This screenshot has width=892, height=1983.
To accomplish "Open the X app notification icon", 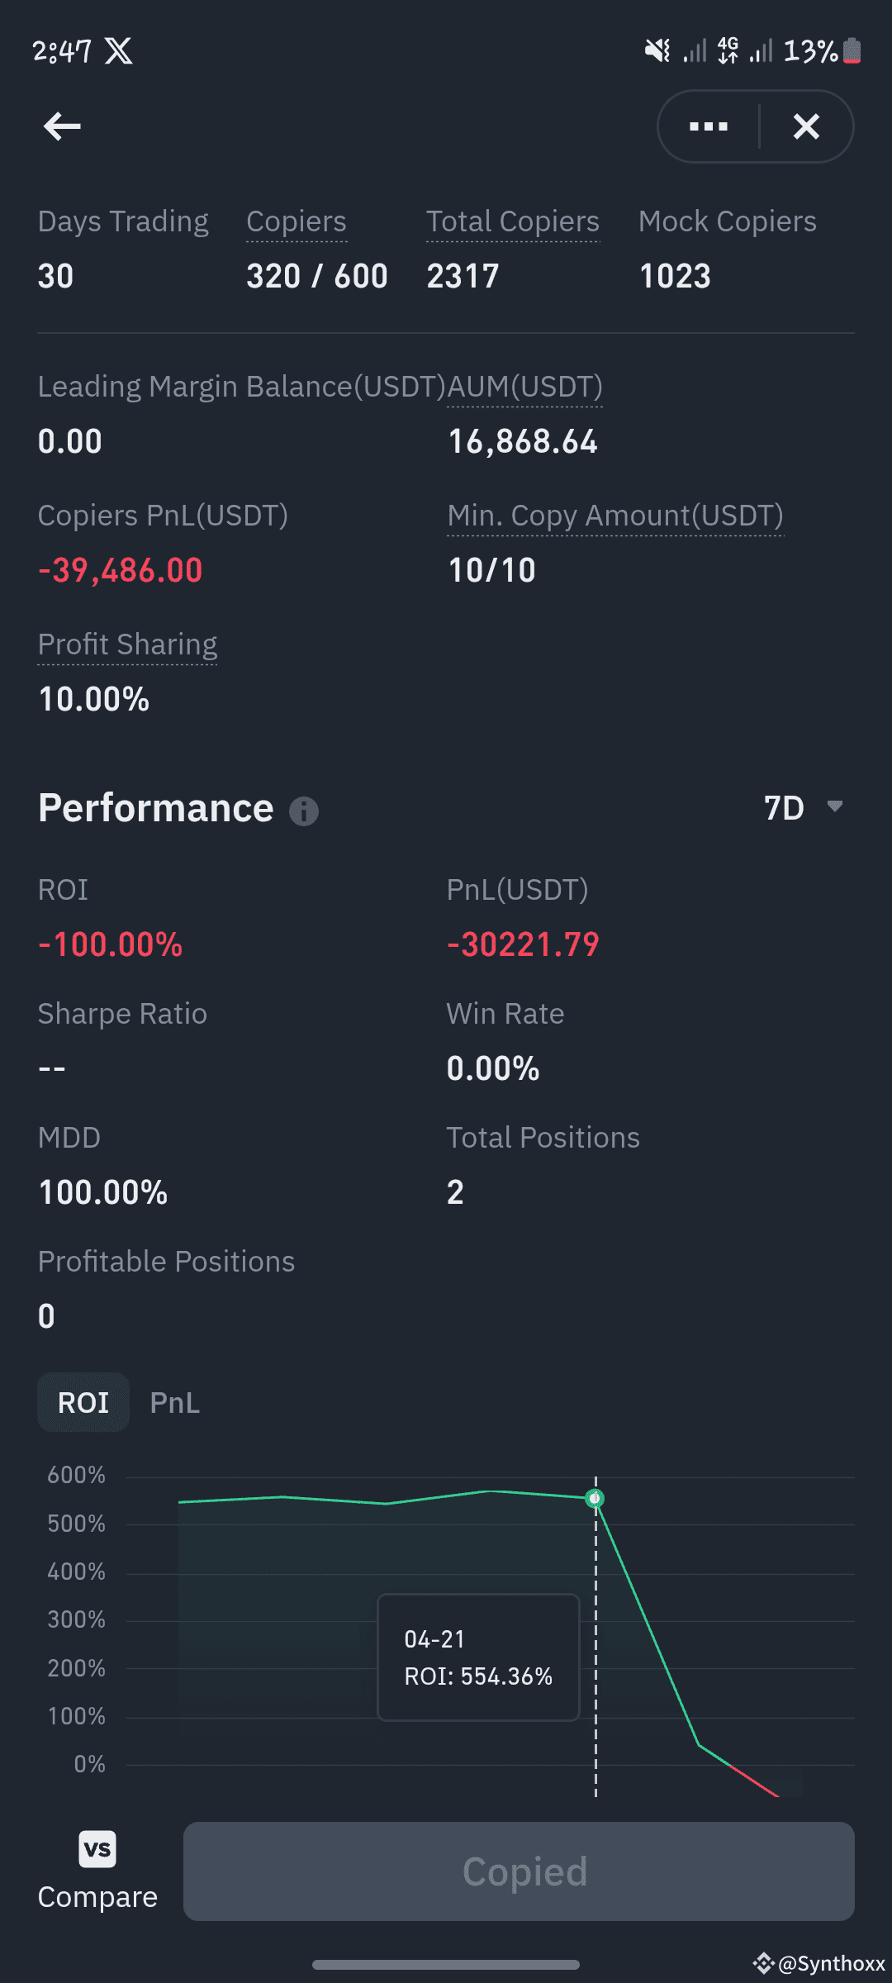I will pos(118,51).
